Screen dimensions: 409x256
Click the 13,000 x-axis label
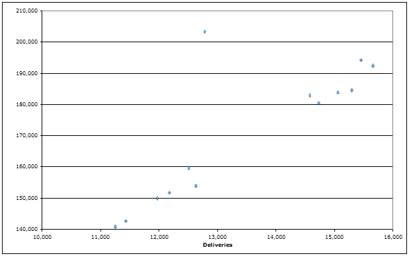pos(217,237)
